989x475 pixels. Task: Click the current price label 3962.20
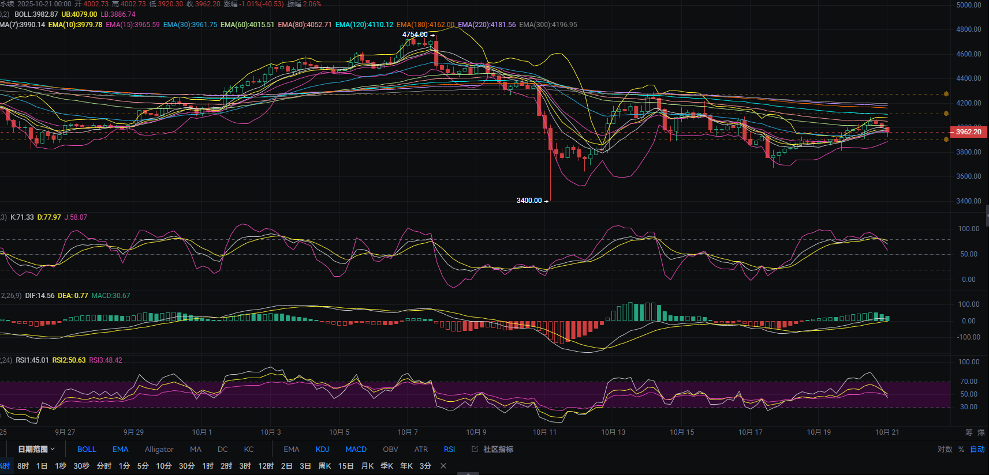click(x=969, y=132)
